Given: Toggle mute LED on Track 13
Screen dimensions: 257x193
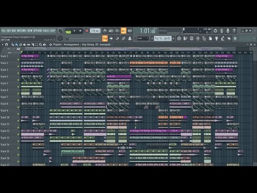Looking at the screenshot, I should pos(18,141).
